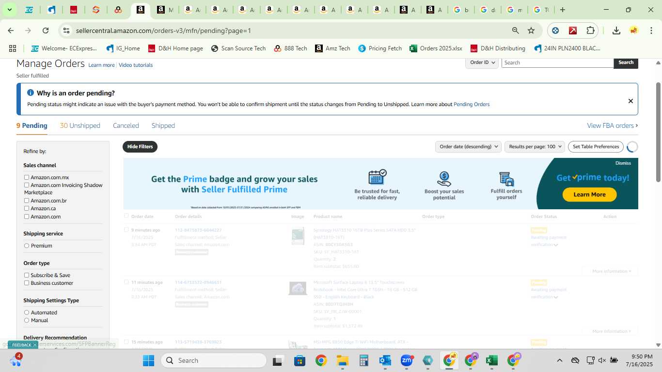
Task: Open the Order date (descending) sort dropdown
Action: click(x=468, y=146)
